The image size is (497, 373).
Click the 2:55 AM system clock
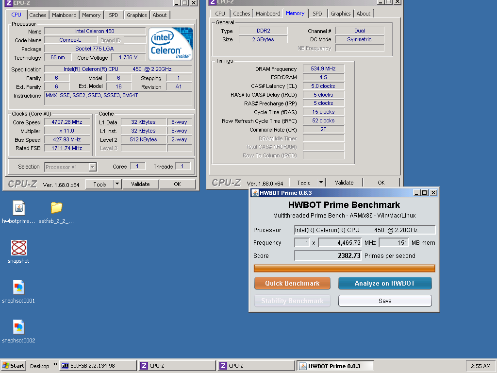480,366
